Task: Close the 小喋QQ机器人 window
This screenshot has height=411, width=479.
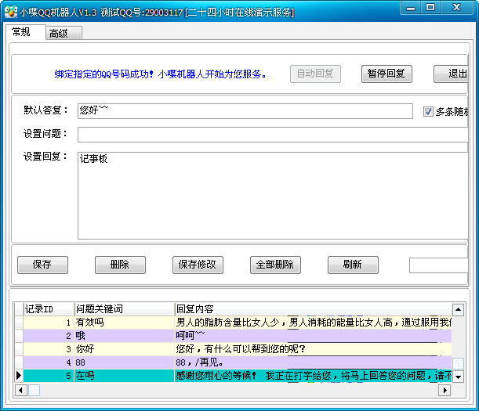Action: tap(457, 7)
